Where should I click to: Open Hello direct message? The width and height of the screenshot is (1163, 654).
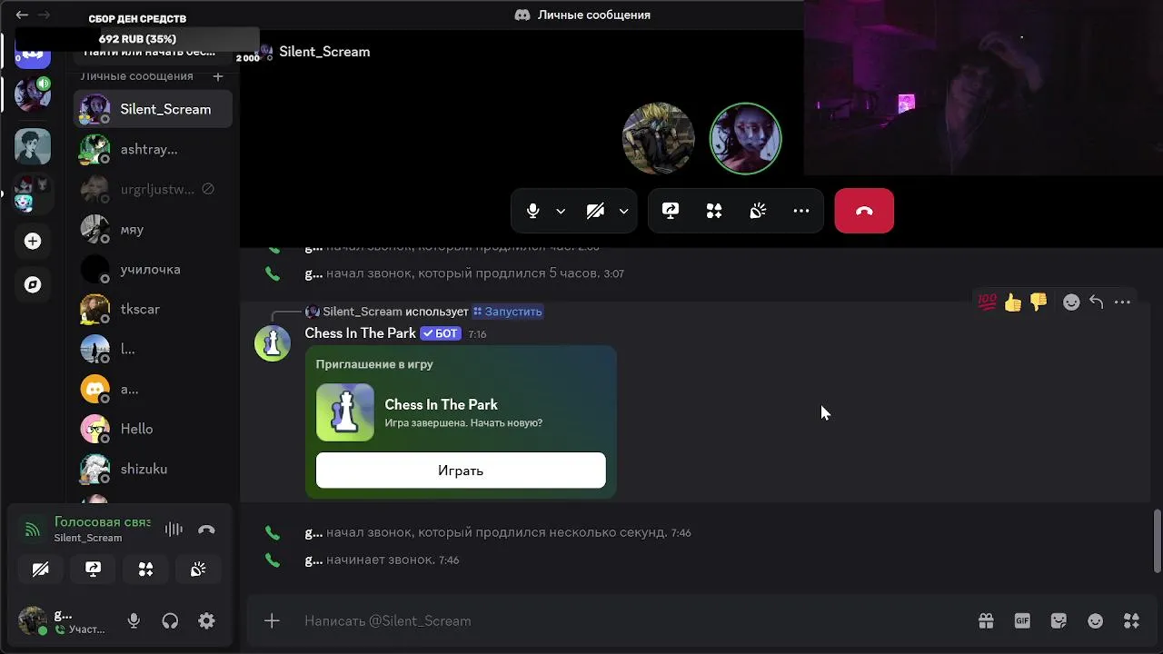click(153, 429)
